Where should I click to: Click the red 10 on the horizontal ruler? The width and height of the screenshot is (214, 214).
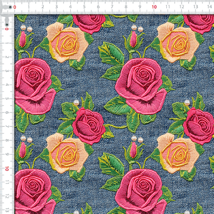tap(154, 7)
